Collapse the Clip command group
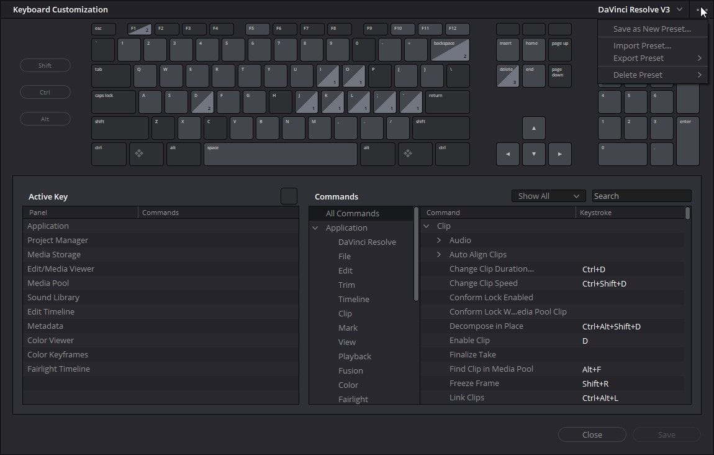 tap(426, 226)
